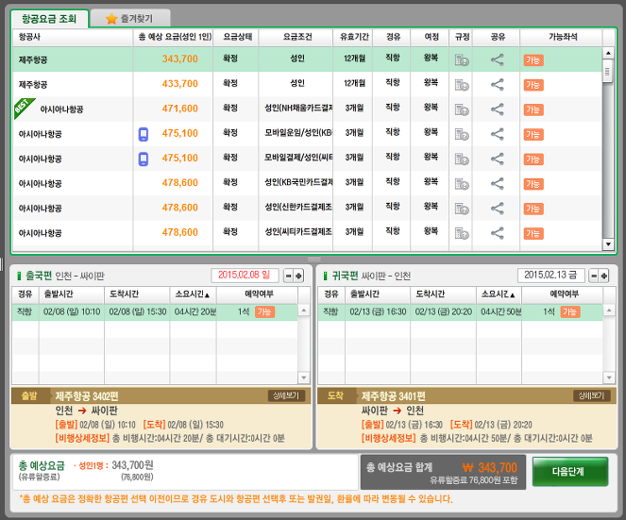Click 가능좌석 column header
The image size is (626, 520).
(562, 37)
